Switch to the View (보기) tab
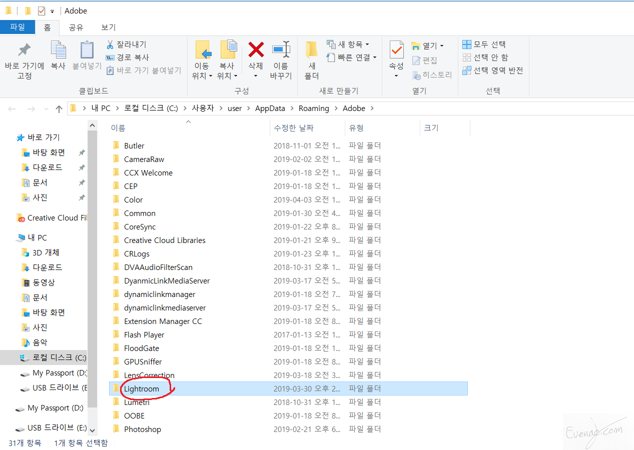 click(109, 27)
